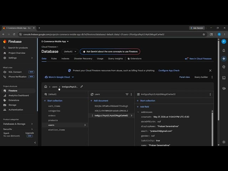Open the filter icon in users column
Screen dimensions: 228x171
127,94
